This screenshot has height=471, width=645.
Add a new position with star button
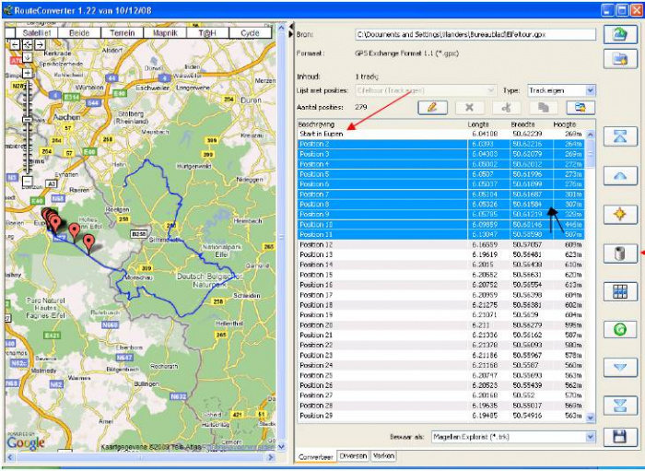[620, 215]
